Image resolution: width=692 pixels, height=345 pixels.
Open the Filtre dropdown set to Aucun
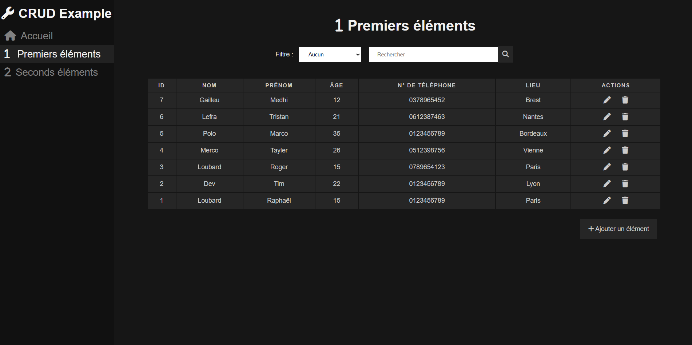tap(330, 55)
